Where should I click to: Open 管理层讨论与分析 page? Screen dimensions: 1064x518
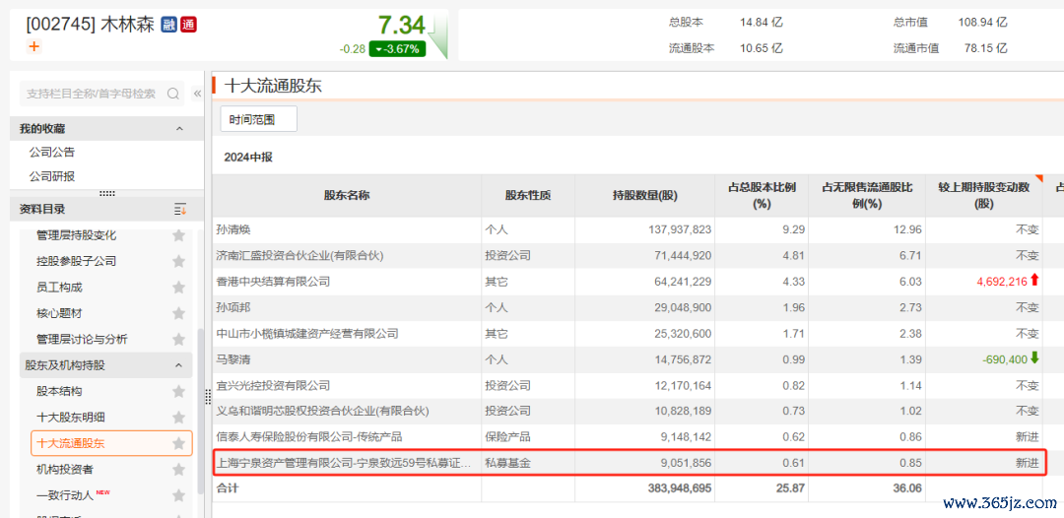pos(82,339)
